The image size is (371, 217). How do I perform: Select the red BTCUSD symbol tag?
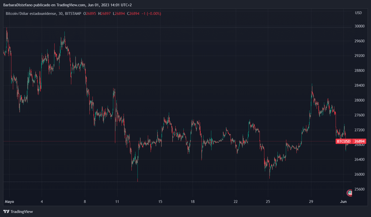(344, 141)
